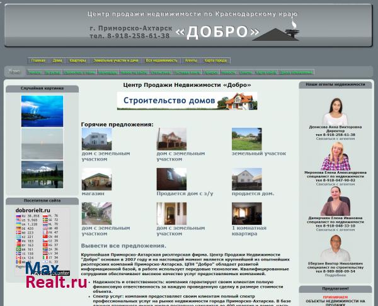Viewport: 378px width, 306px height.
Task: Open the red brick house photo
Action: [171, 139]
